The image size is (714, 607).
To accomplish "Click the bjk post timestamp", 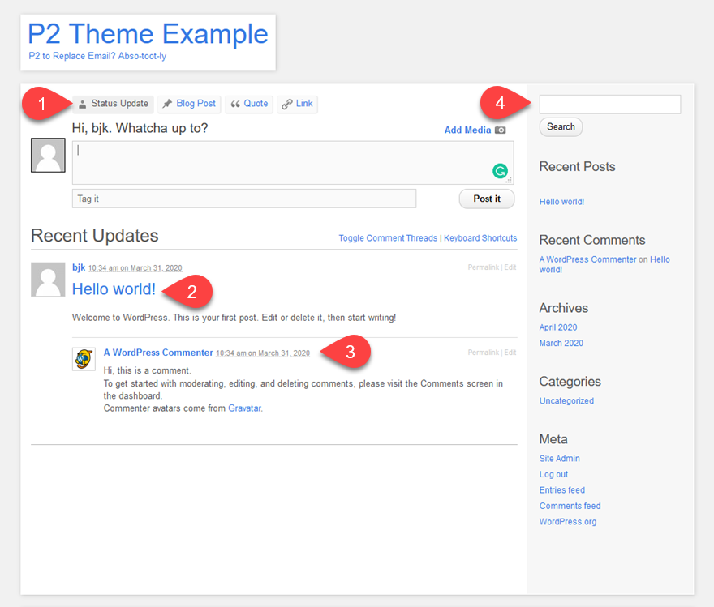I will [x=135, y=268].
